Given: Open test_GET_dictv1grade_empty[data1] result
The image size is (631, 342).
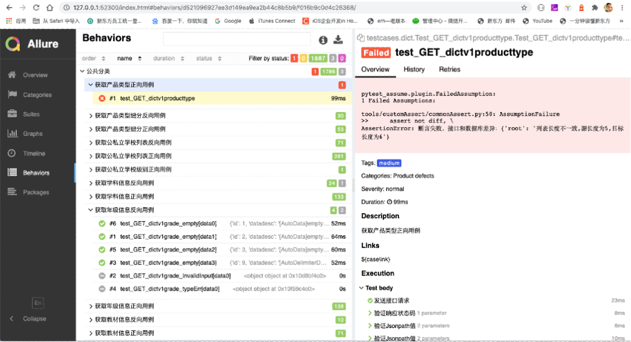Looking at the screenshot, I should click(222, 237).
